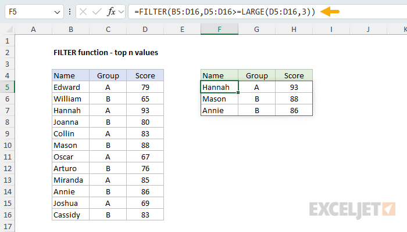This screenshot has width=407, height=232.
Task: Click score 88 in the results table
Action: click(x=294, y=99)
